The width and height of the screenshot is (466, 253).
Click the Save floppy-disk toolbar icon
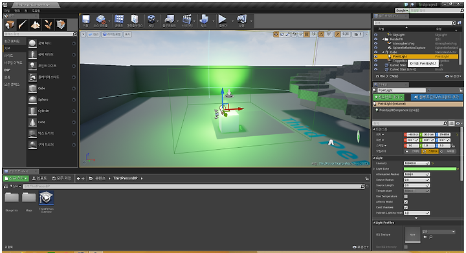86,19
